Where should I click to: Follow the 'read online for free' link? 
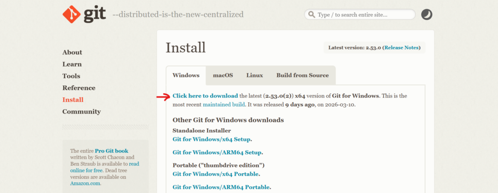pyautogui.click(x=105, y=167)
